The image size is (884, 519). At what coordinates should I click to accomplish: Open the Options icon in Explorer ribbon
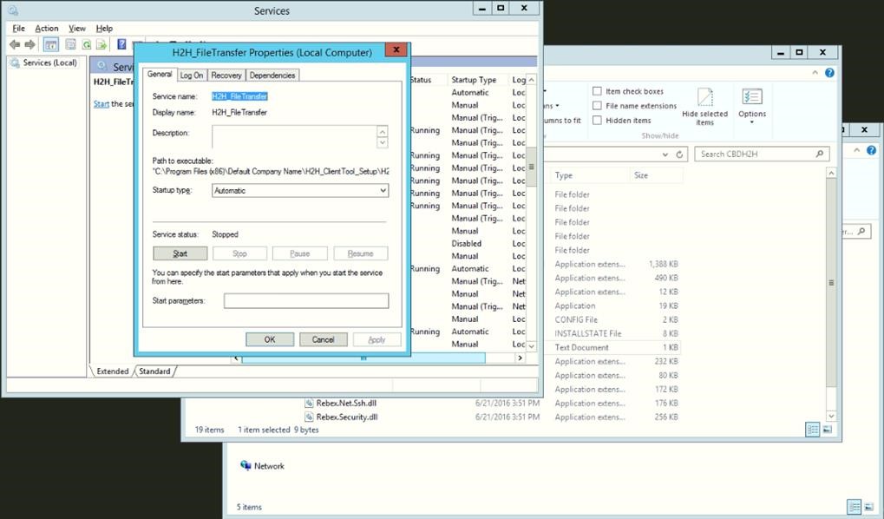click(752, 96)
